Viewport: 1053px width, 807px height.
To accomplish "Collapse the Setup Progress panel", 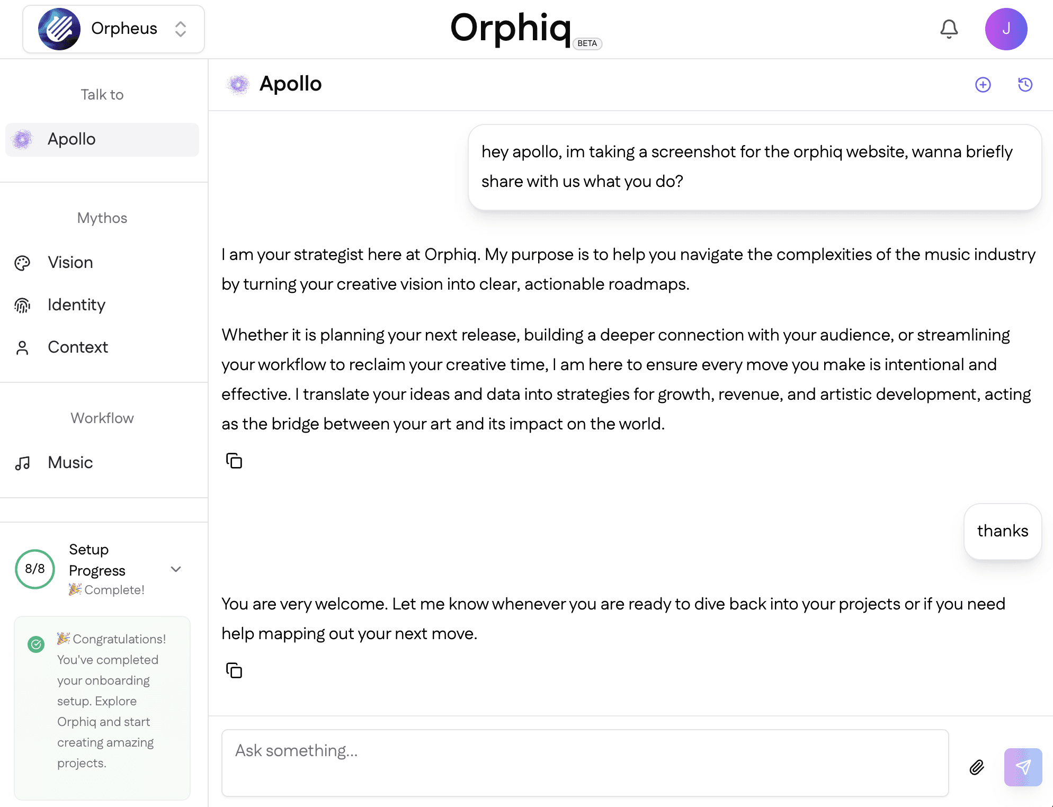I will [x=176, y=569].
